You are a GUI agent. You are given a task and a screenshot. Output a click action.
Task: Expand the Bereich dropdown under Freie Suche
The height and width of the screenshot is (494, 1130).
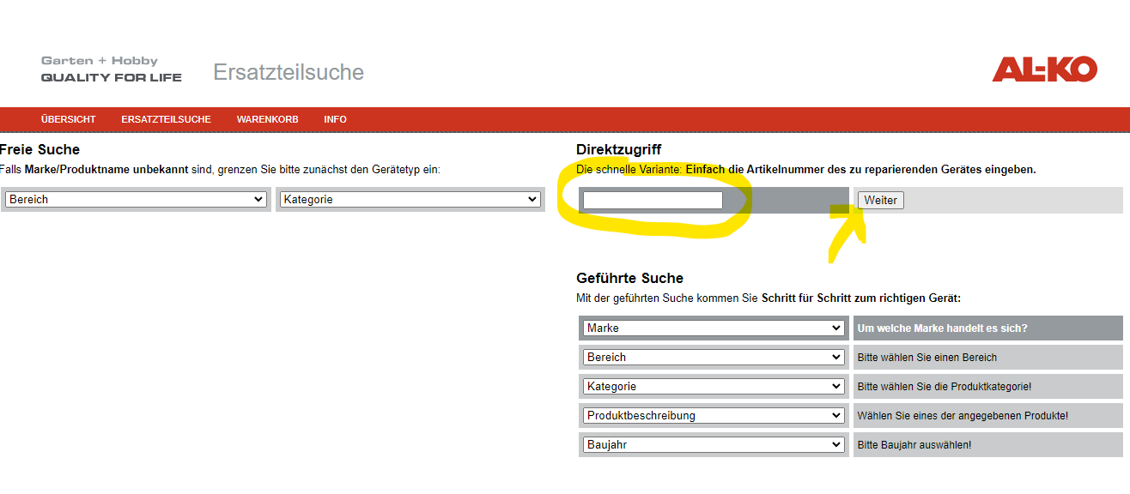coord(136,199)
